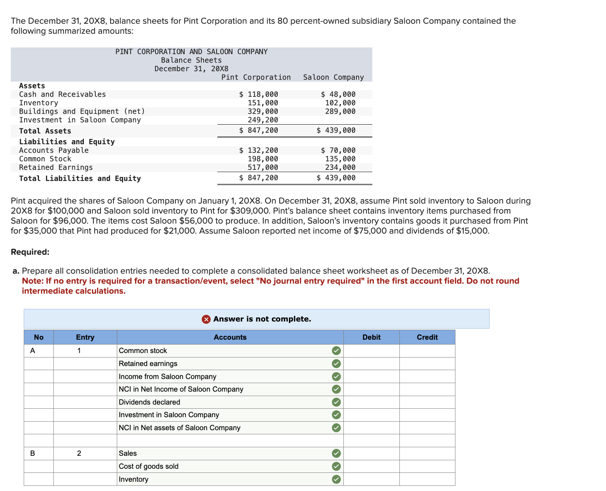
Task: Click the green checkmark beside Retained earnings
Action: click(336, 363)
